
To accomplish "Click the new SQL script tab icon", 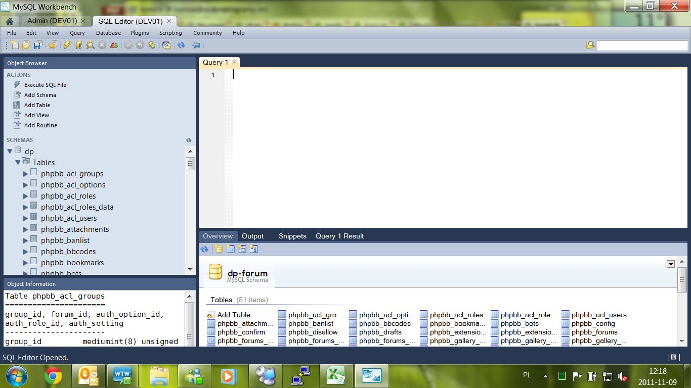I will pyautogui.click(x=14, y=45).
